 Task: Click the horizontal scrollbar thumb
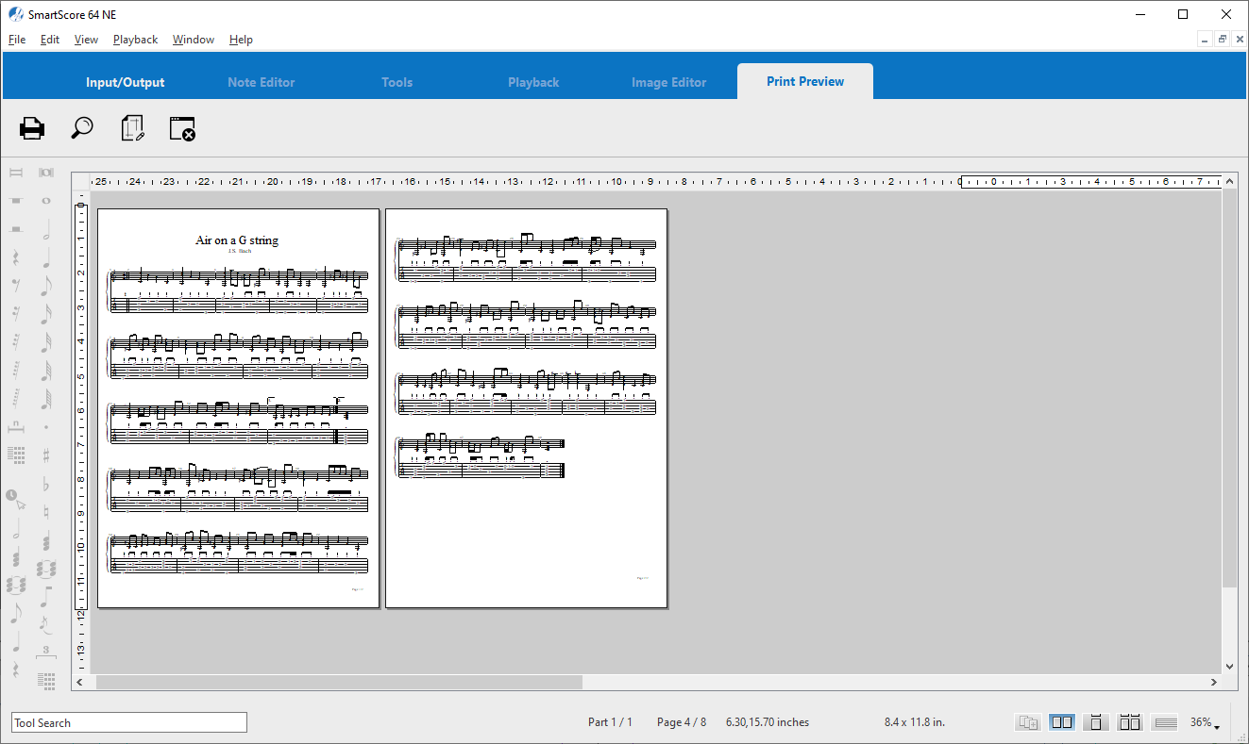(x=339, y=682)
